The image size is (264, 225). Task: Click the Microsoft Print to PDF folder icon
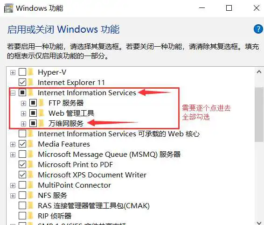coord(31,164)
